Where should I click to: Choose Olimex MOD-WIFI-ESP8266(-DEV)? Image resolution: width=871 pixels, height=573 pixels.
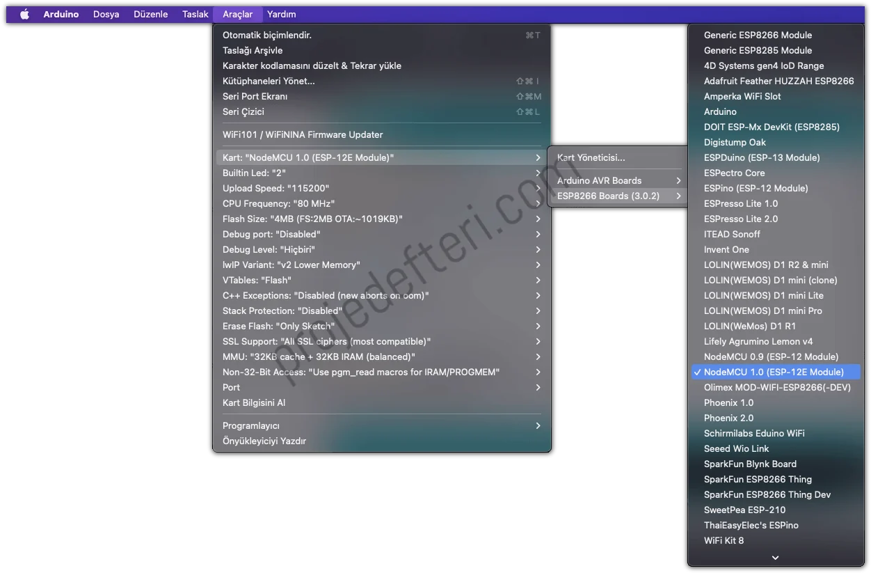tap(776, 387)
